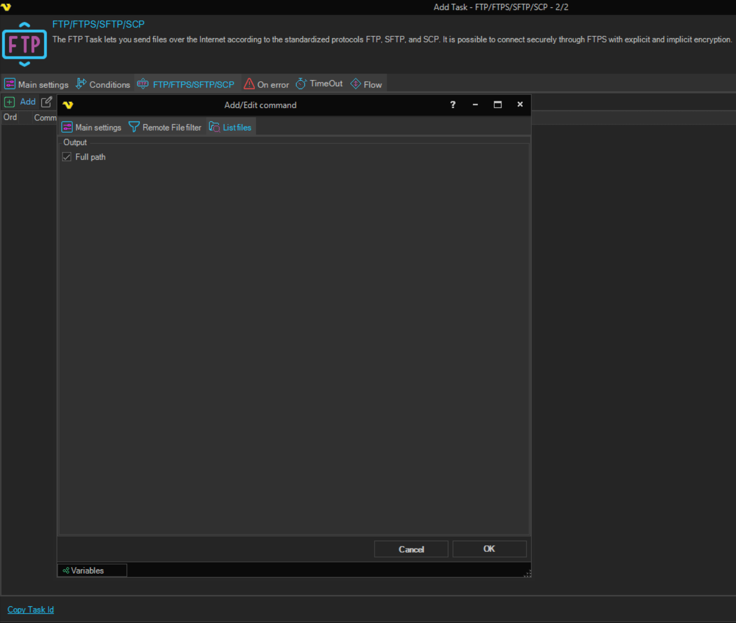Click the Main settings sliders icon in the dialog

[67, 127]
